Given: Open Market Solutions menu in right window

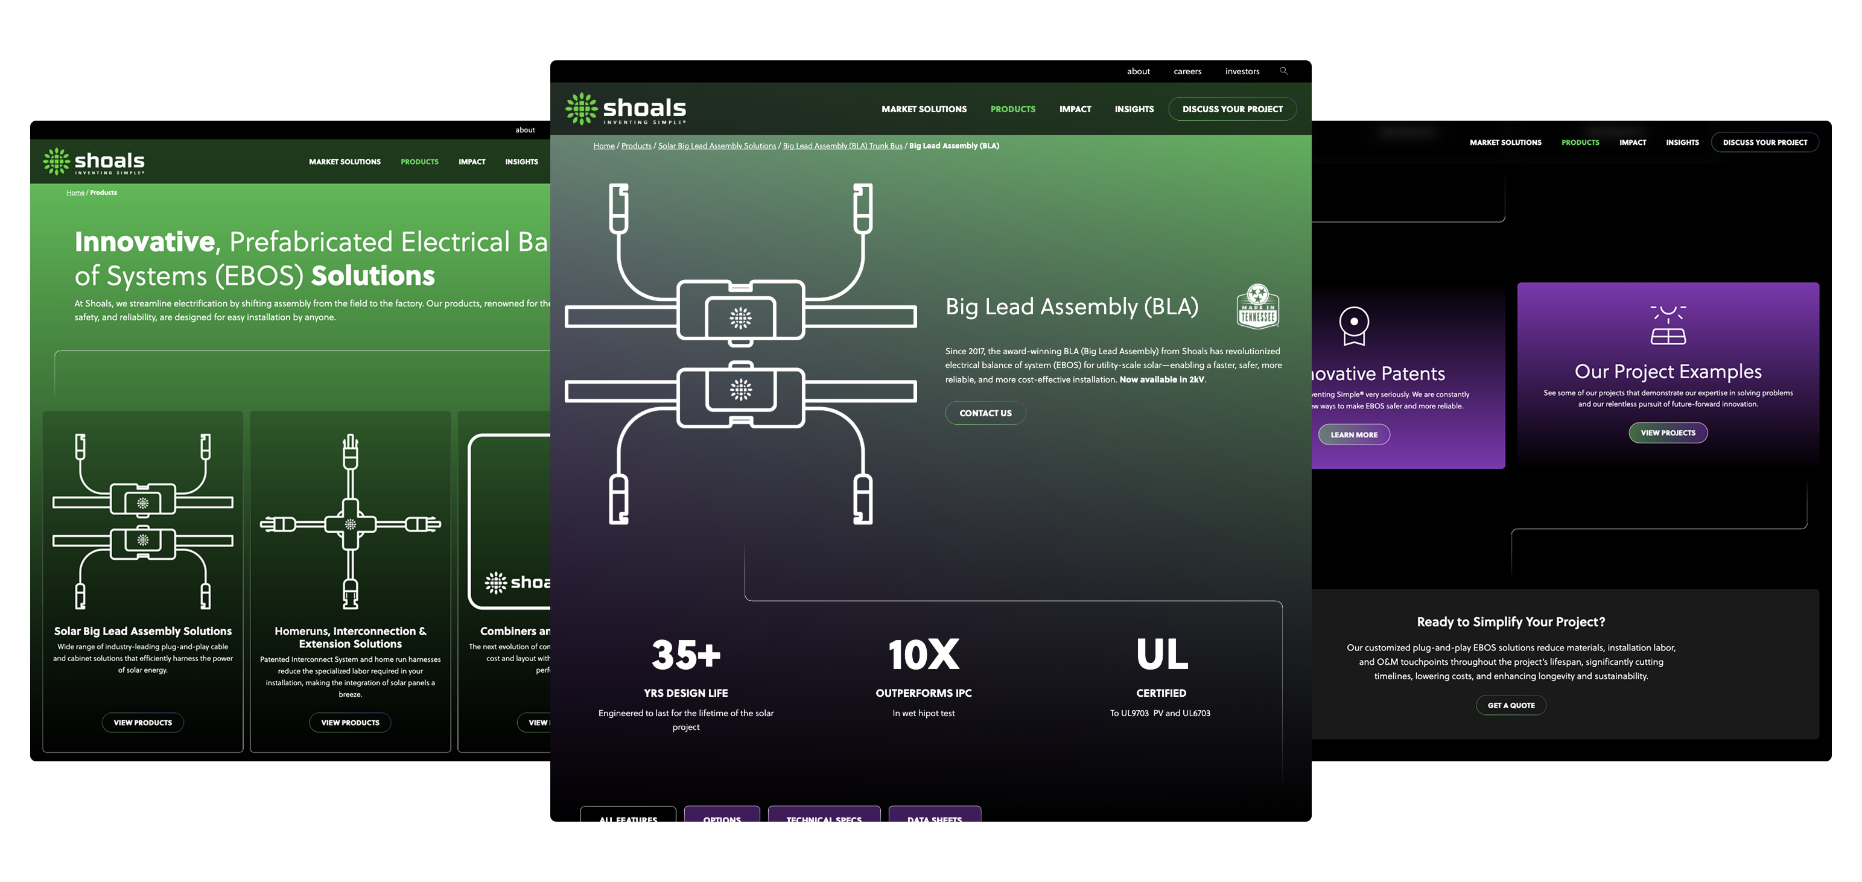Looking at the screenshot, I should tap(1505, 142).
